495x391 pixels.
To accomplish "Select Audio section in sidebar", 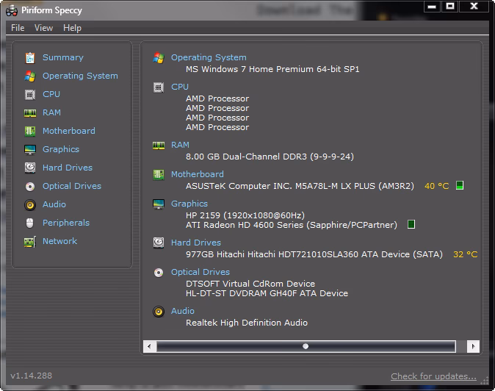I will coord(54,204).
